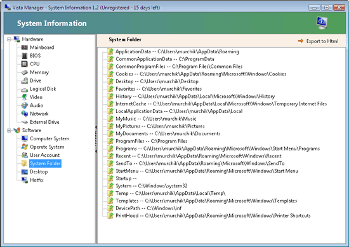Choose External Drive in Hardware tree
The height and width of the screenshot is (247, 349).
pos(44,122)
